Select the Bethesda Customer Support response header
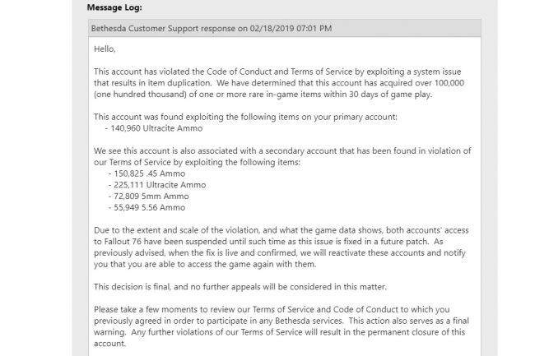 (285, 28)
